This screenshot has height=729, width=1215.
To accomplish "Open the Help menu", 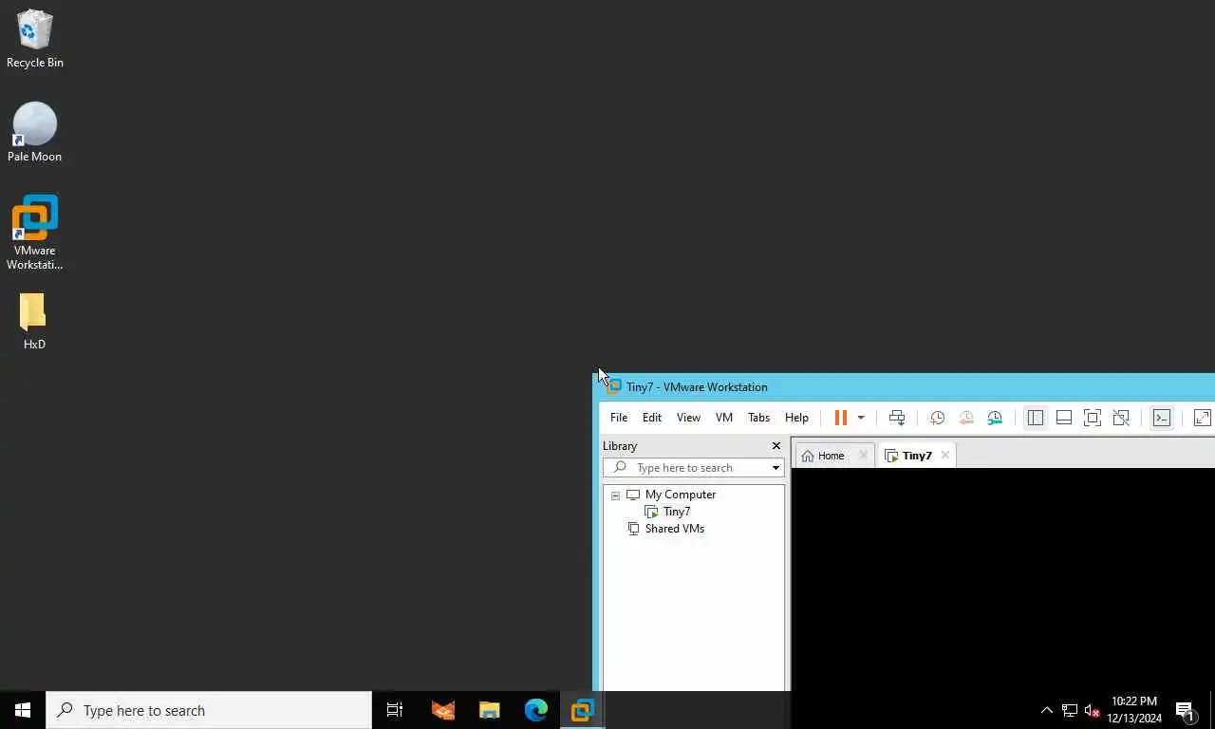I will click(796, 418).
